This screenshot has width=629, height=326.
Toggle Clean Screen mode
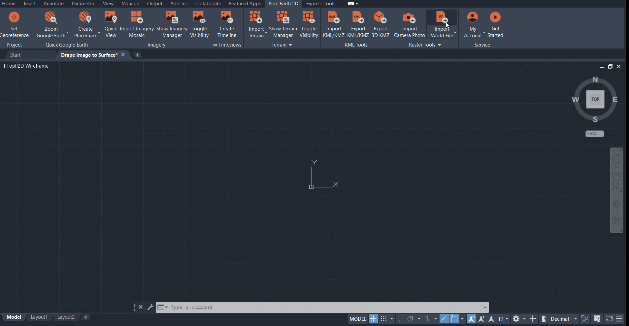point(609,319)
